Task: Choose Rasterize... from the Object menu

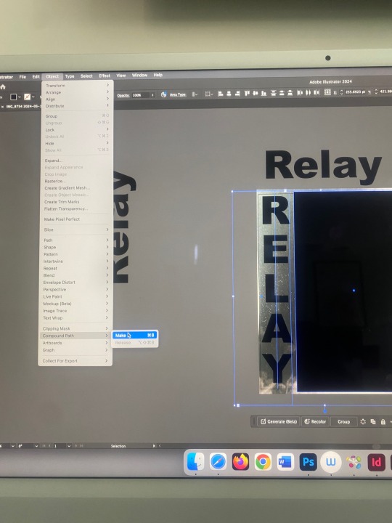Action: click(76, 181)
